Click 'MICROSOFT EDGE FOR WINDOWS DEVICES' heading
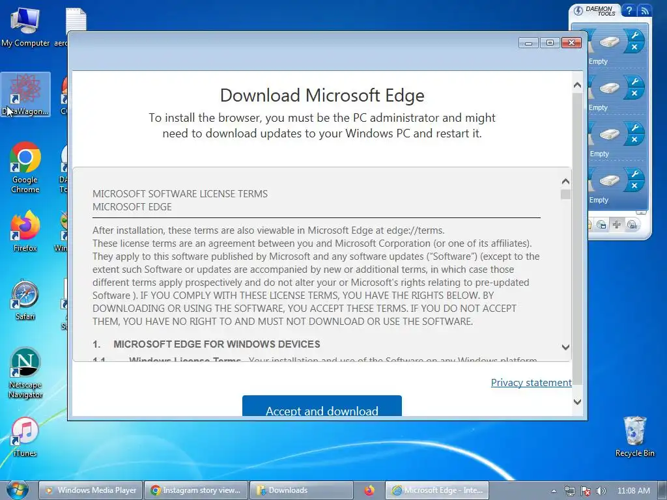This screenshot has height=500, width=667. coord(216,344)
